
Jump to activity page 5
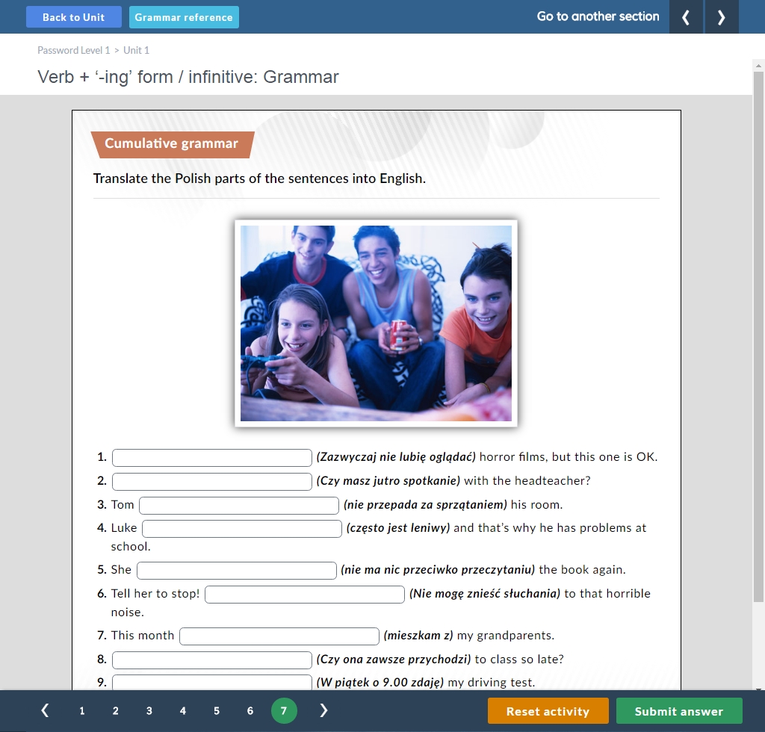point(217,710)
